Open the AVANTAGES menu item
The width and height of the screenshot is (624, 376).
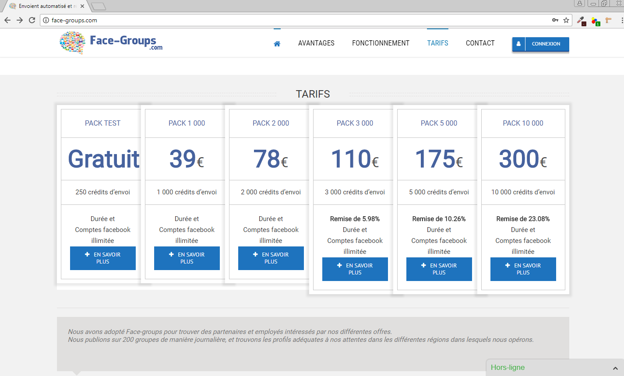[x=316, y=43]
